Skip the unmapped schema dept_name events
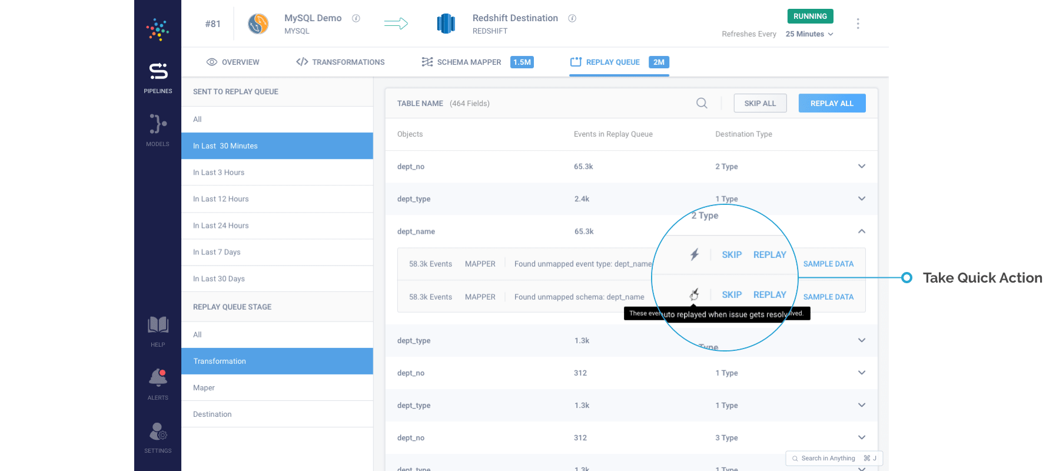 [x=732, y=294]
